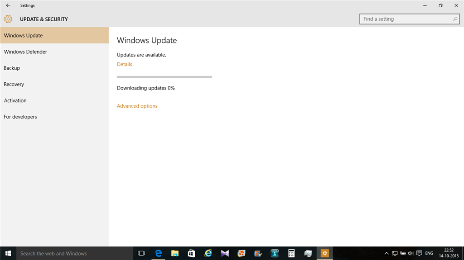Open Task View from the taskbar
The image size is (464, 260).
141,253
